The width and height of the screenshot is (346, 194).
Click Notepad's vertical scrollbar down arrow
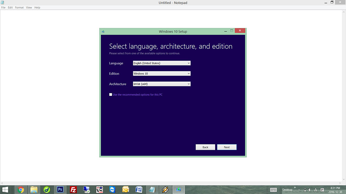[x=344, y=179]
